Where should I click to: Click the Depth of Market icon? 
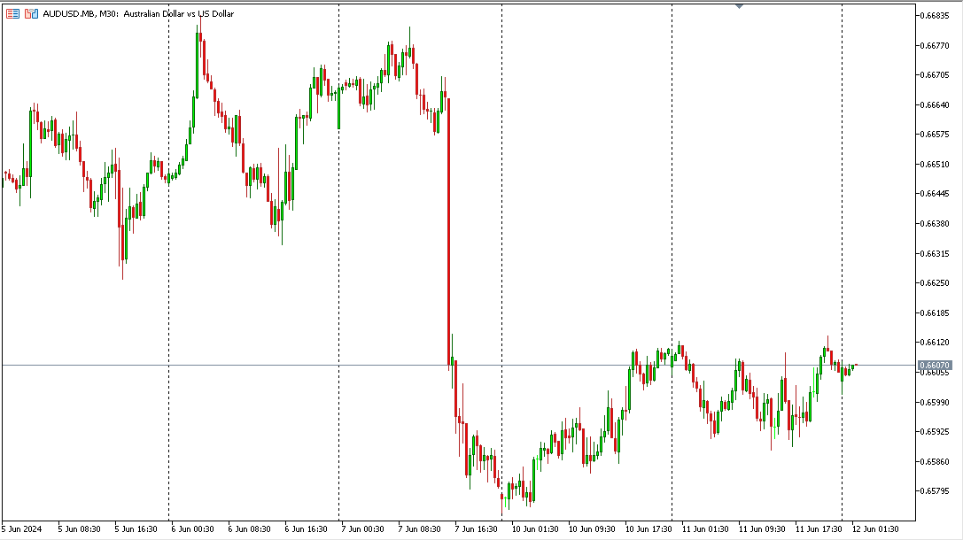[x=31, y=14]
